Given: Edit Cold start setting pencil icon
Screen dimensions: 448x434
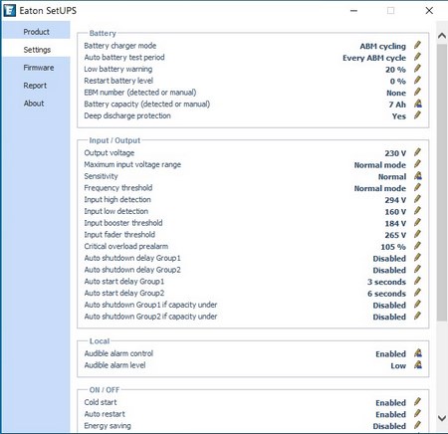Looking at the screenshot, I should 417,402.
